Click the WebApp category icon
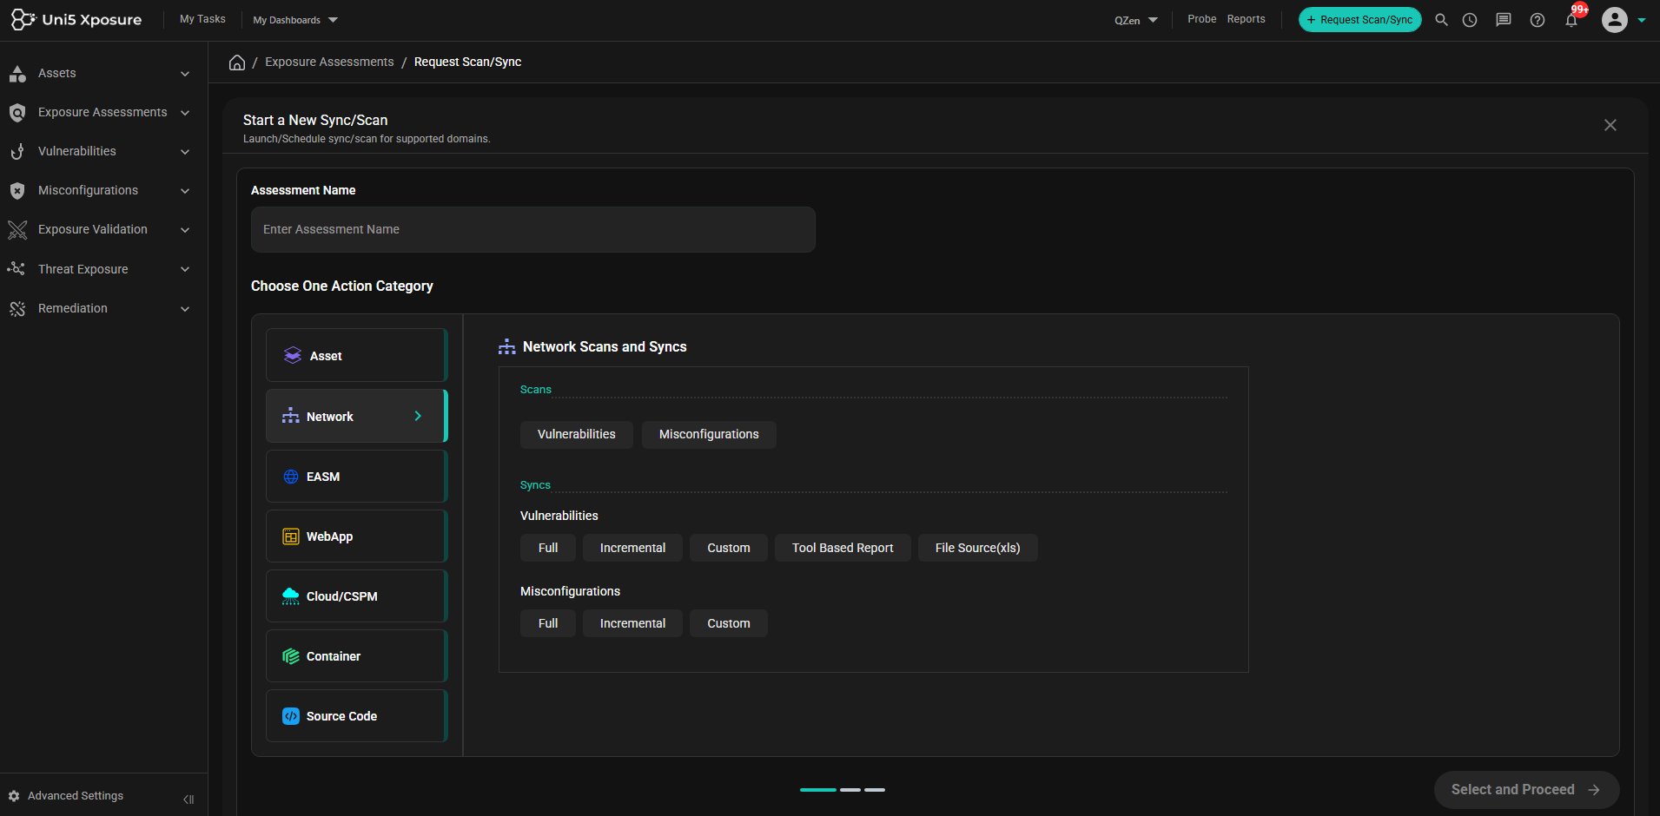Image resolution: width=1660 pixels, height=816 pixels. pos(291,536)
